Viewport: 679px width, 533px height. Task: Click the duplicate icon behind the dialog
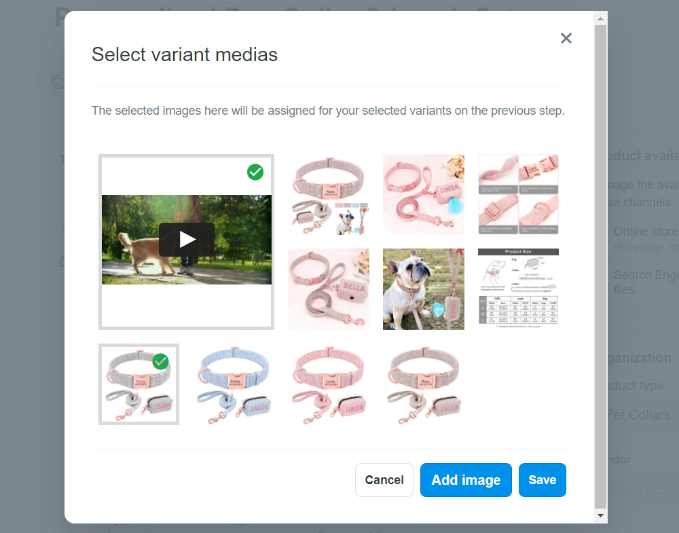tap(57, 82)
